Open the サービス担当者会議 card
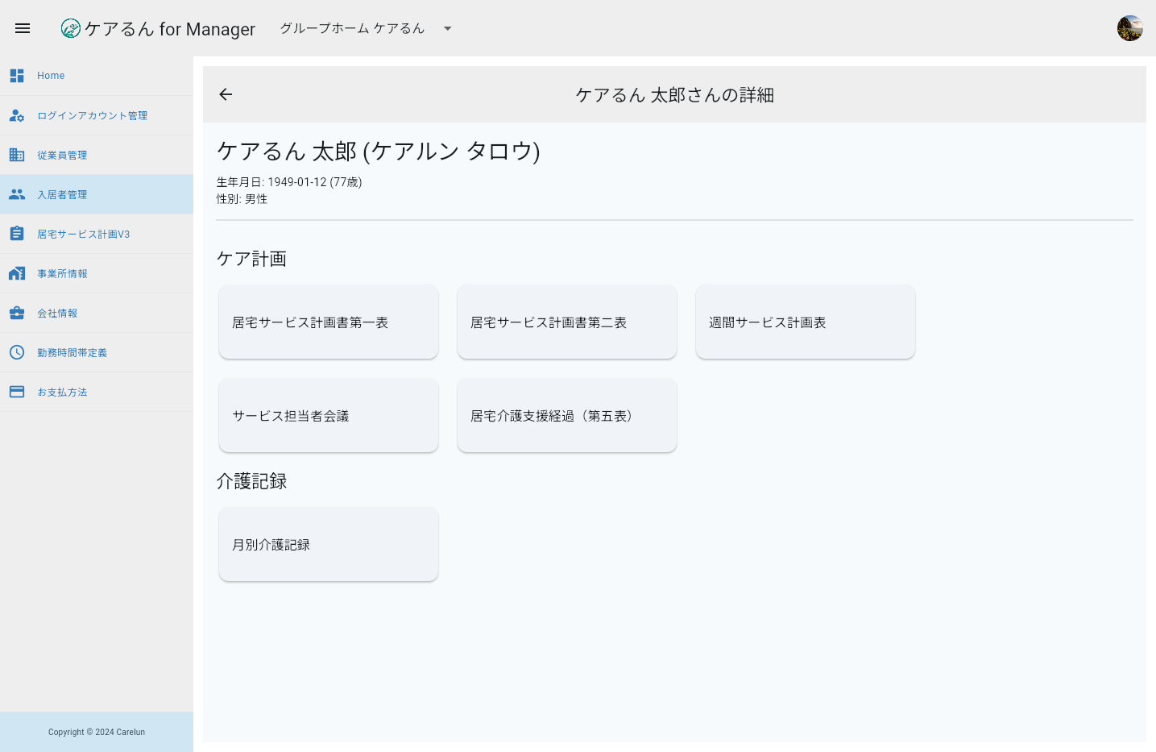The height and width of the screenshot is (752, 1156). coord(328,415)
